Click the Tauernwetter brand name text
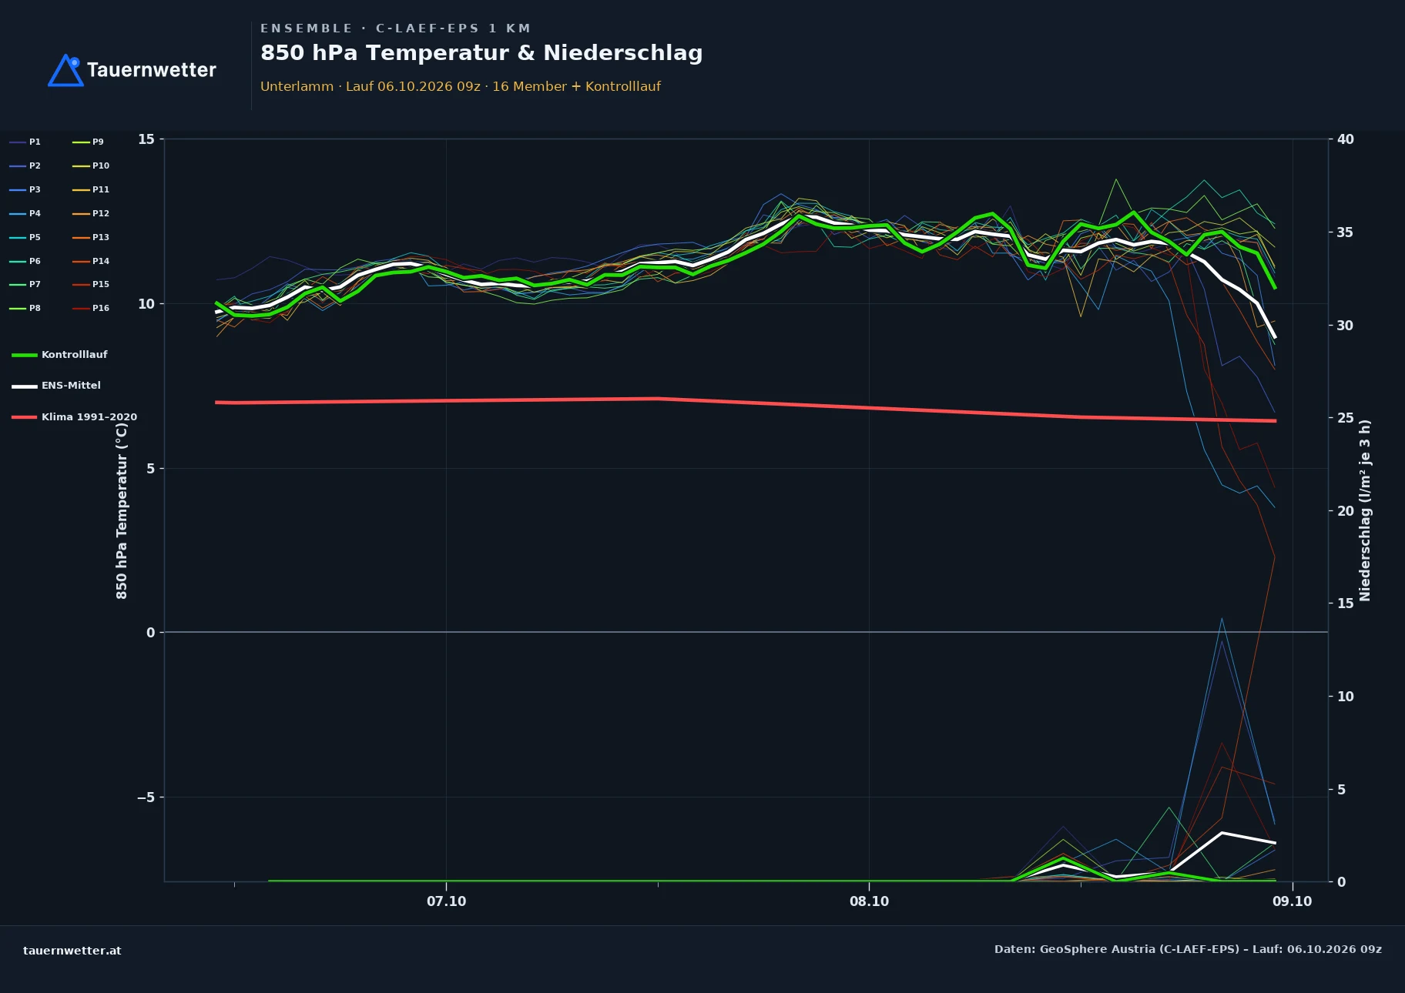1405x993 pixels. pos(152,70)
